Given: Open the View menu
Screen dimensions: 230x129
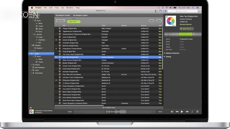Looking at the screenshot, I should tap(57, 8).
